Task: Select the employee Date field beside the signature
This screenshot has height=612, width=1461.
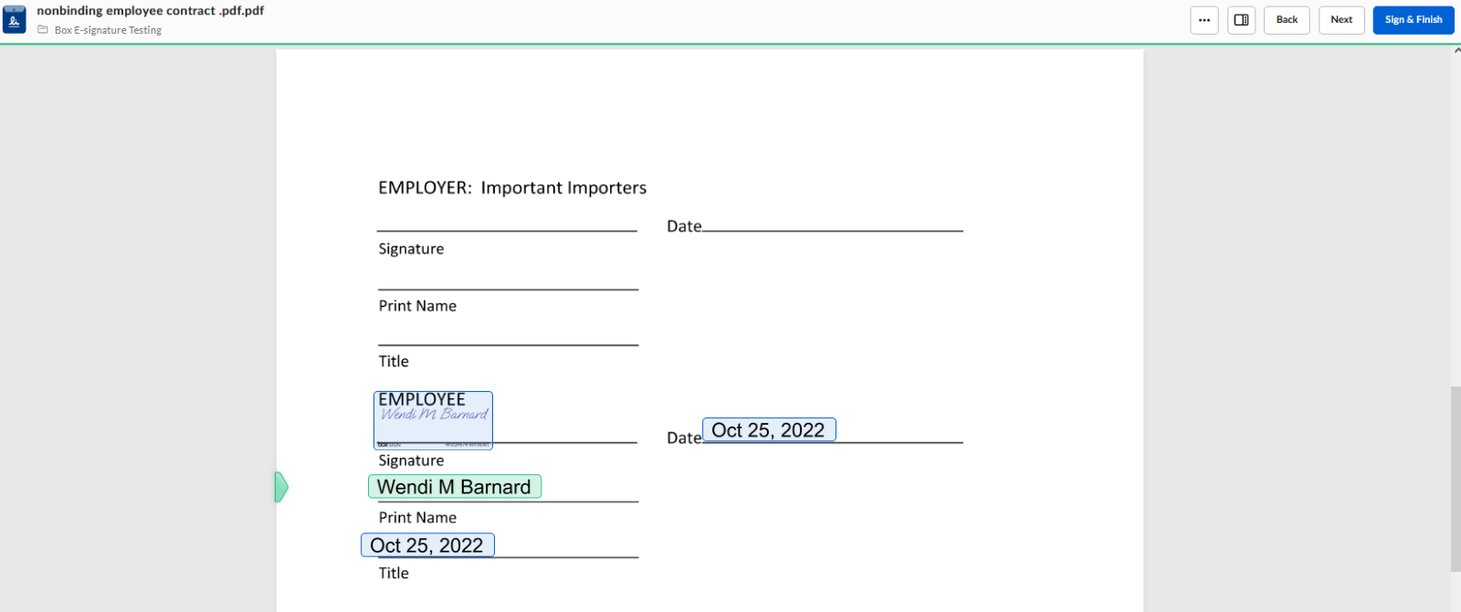Action: (769, 430)
